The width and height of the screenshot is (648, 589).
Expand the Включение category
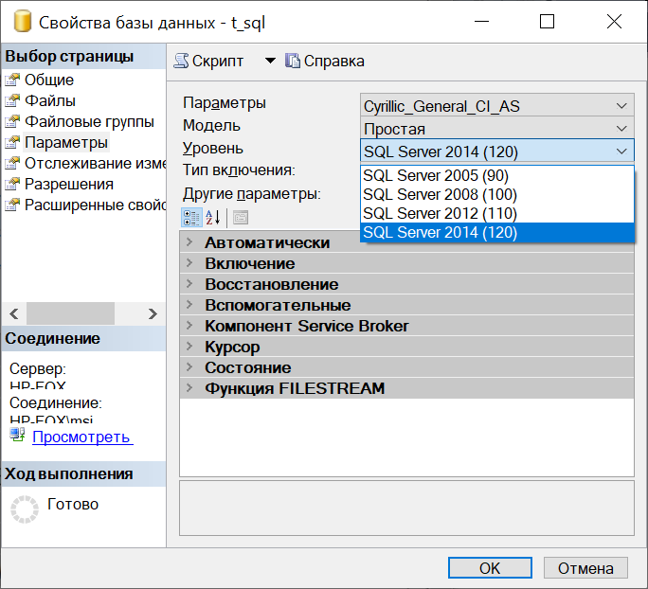tap(189, 262)
